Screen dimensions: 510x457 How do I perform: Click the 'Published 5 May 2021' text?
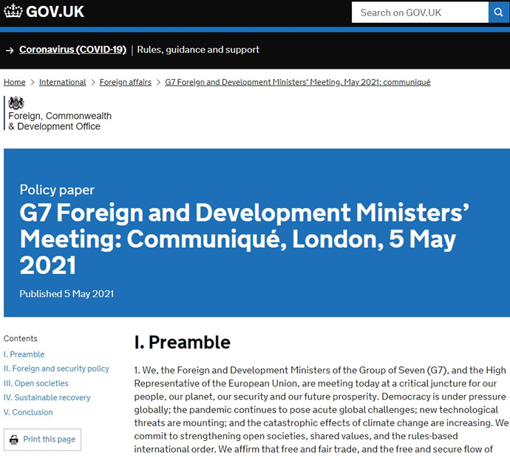(x=67, y=294)
